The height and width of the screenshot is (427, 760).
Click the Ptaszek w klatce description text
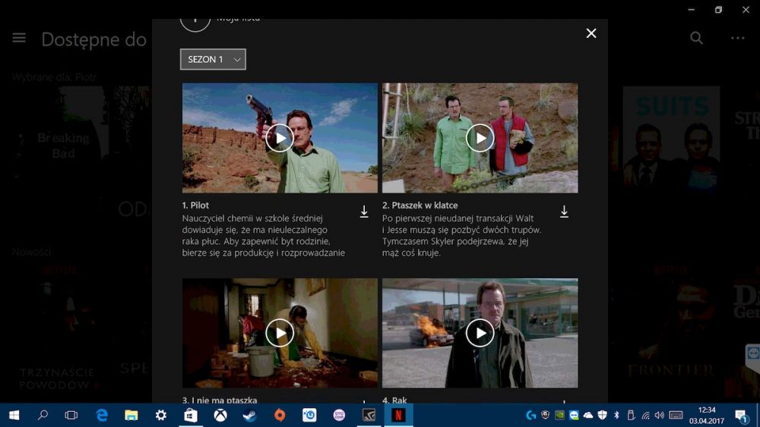pos(461,236)
